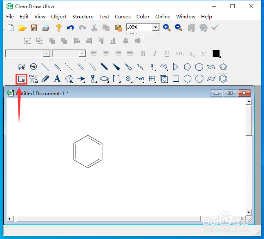
Task: Click the zoom in magnifier
Action: (167, 28)
